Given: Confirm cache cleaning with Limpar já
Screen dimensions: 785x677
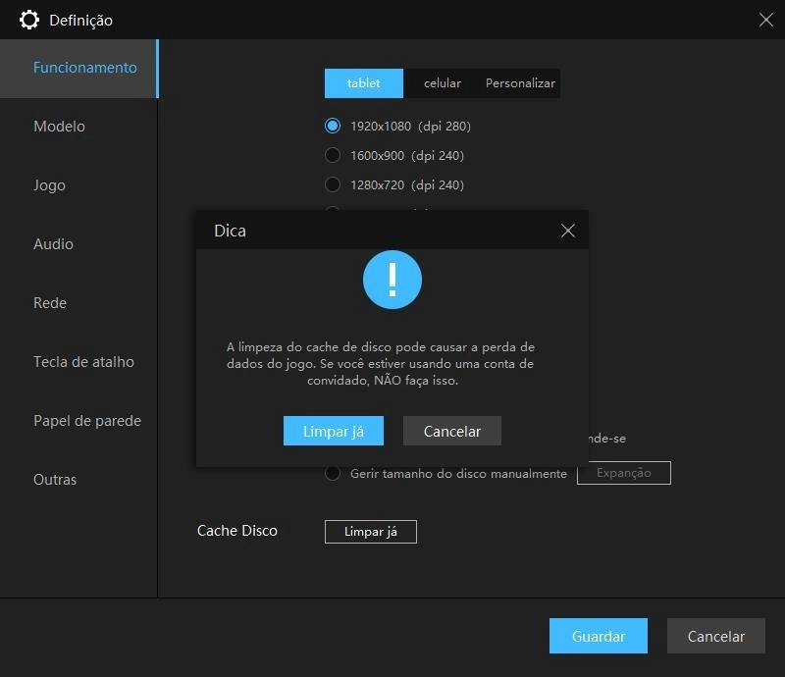Looking at the screenshot, I should pos(333,431).
